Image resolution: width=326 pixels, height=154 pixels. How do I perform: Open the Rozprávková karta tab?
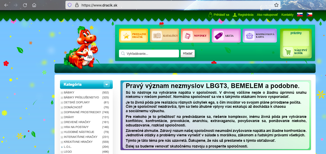(260, 36)
